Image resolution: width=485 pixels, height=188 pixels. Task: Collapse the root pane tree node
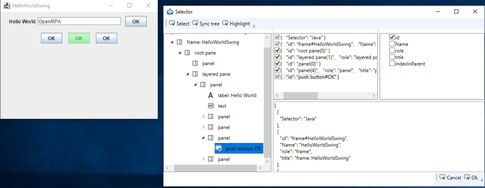point(179,53)
